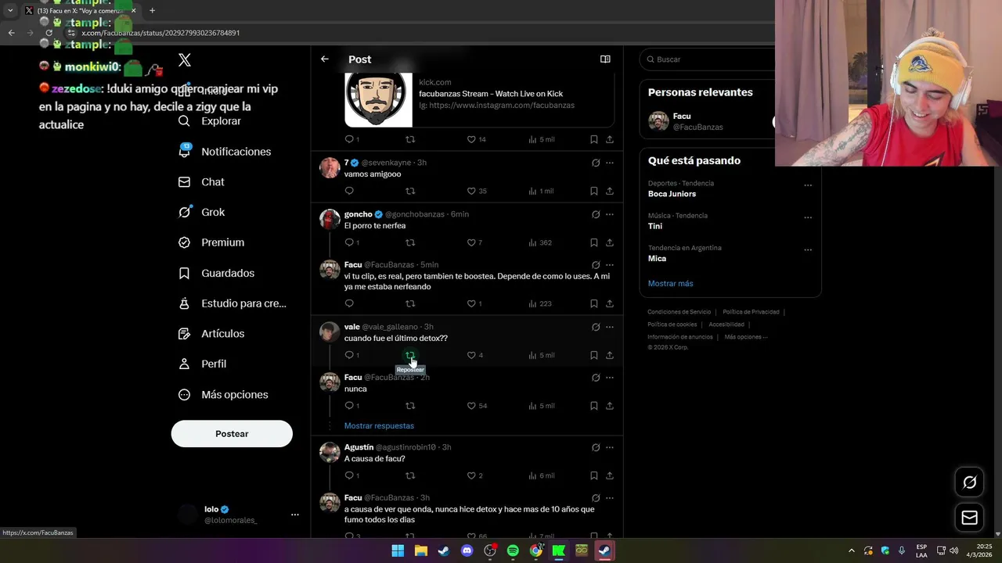Open more options on sevenkayne reply
Screen dimensions: 1002x563
[610, 163]
